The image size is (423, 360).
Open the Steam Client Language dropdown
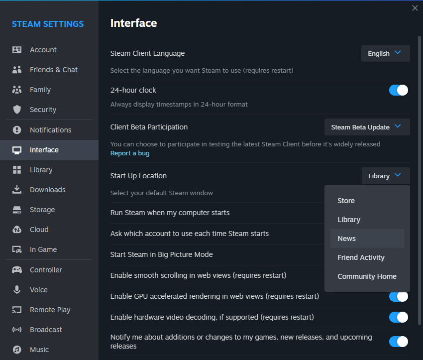[x=385, y=53]
